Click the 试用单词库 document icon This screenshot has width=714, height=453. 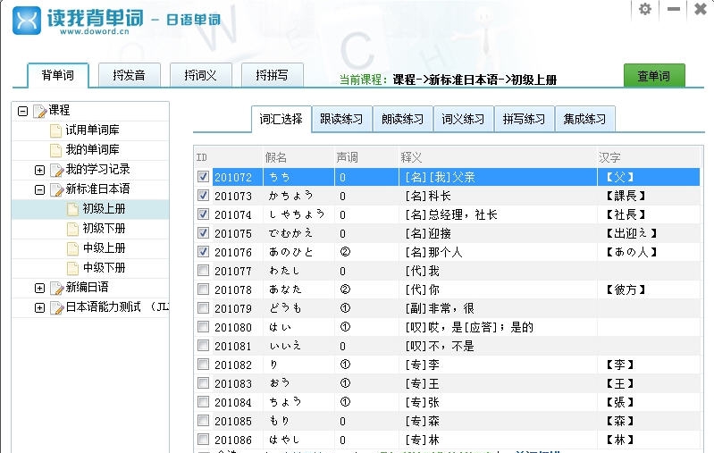(56, 130)
